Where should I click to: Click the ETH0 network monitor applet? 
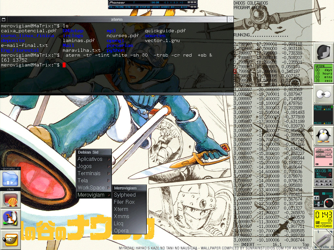point(323,115)
